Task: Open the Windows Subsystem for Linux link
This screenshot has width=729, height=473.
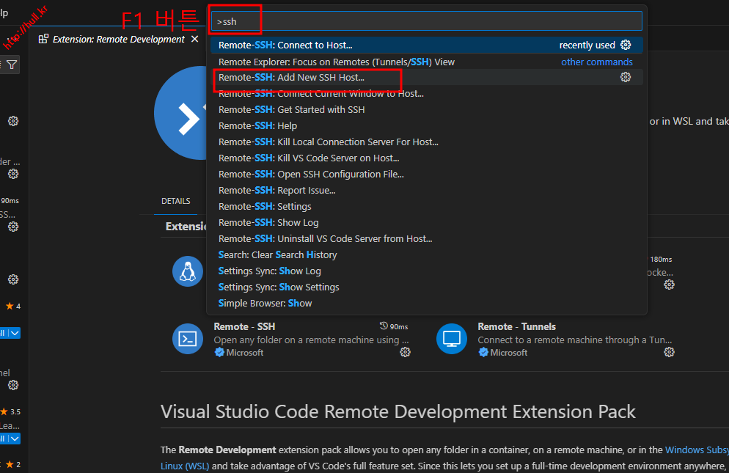Action: (695, 450)
